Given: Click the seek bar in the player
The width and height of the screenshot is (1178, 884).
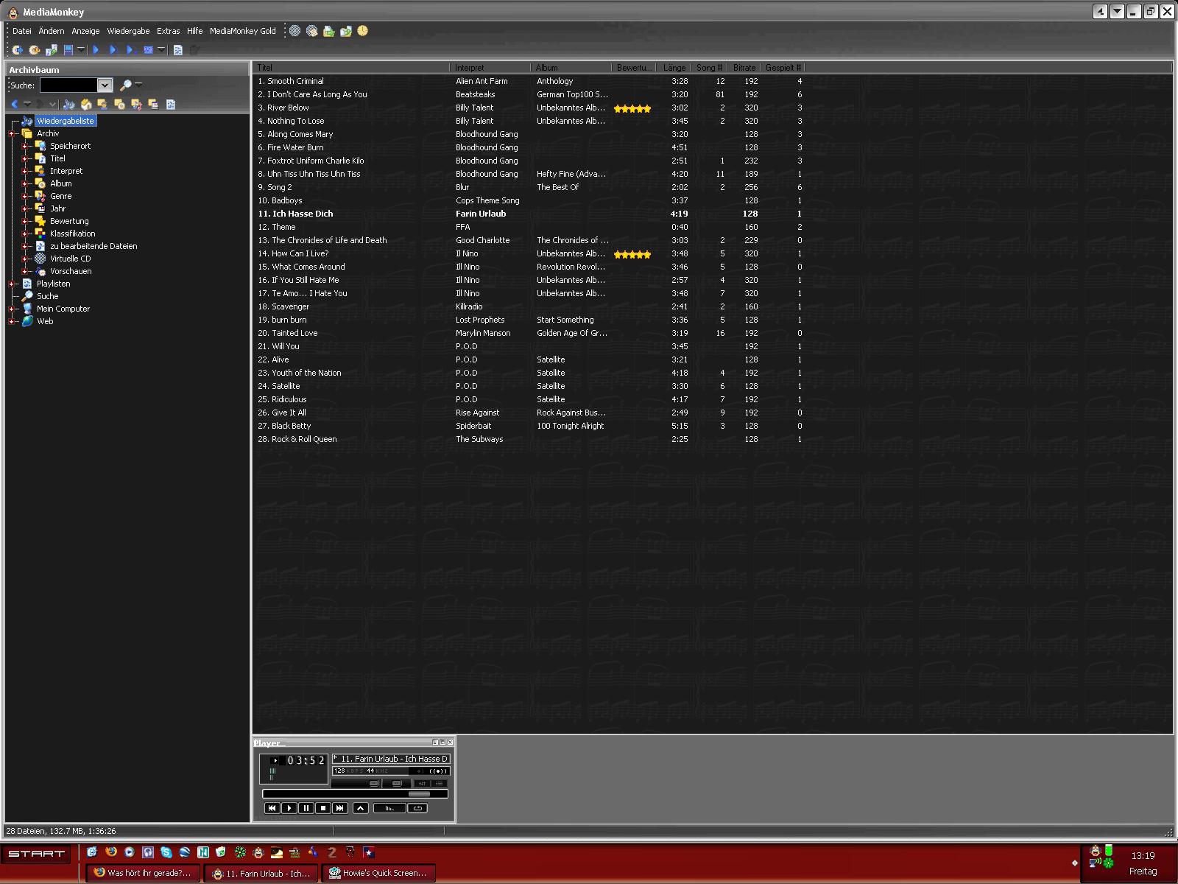Looking at the screenshot, I should (x=355, y=793).
